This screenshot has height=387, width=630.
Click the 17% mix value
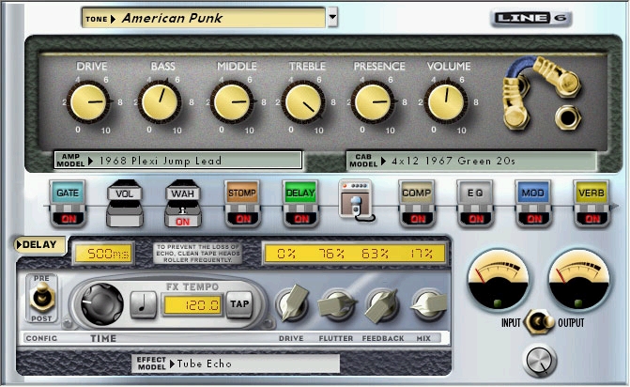(422, 254)
